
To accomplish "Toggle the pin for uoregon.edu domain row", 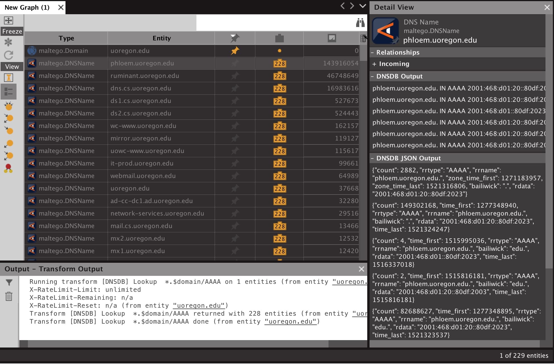I will point(235,51).
